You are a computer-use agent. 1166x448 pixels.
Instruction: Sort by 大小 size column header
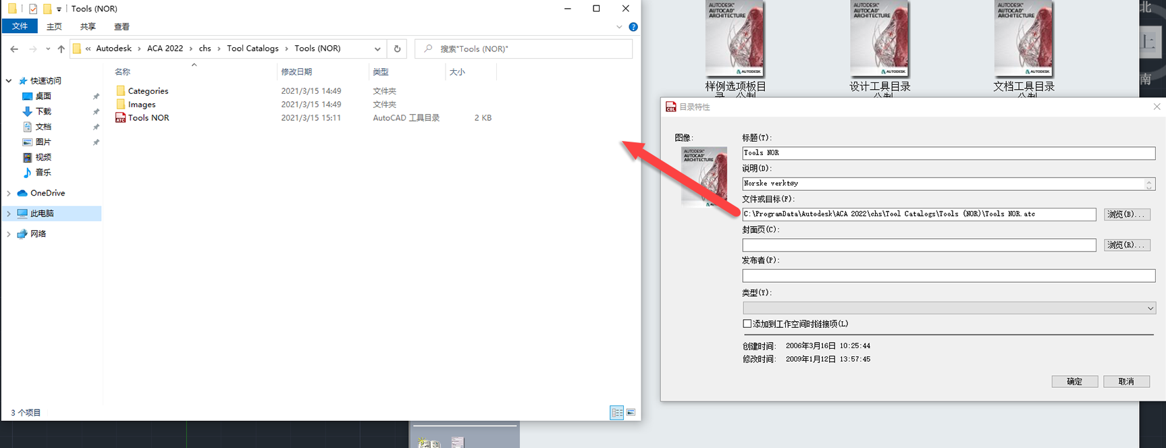point(457,72)
